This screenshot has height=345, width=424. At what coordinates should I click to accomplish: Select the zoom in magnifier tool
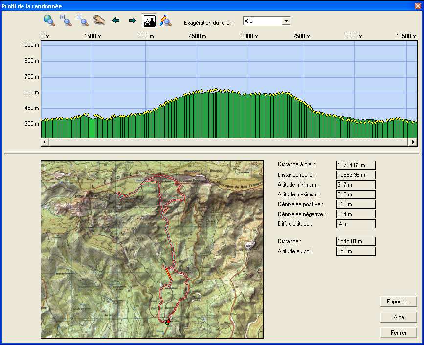click(66, 21)
